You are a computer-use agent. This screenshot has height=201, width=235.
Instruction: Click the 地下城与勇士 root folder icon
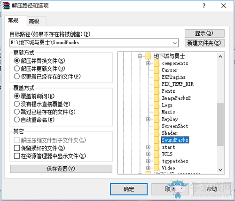coord(148,56)
